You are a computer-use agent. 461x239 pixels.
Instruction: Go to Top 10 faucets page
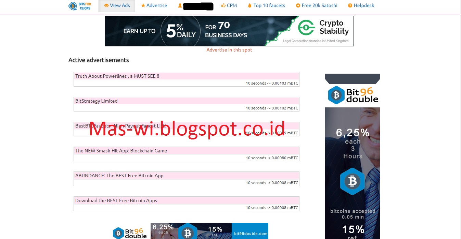pos(266,6)
